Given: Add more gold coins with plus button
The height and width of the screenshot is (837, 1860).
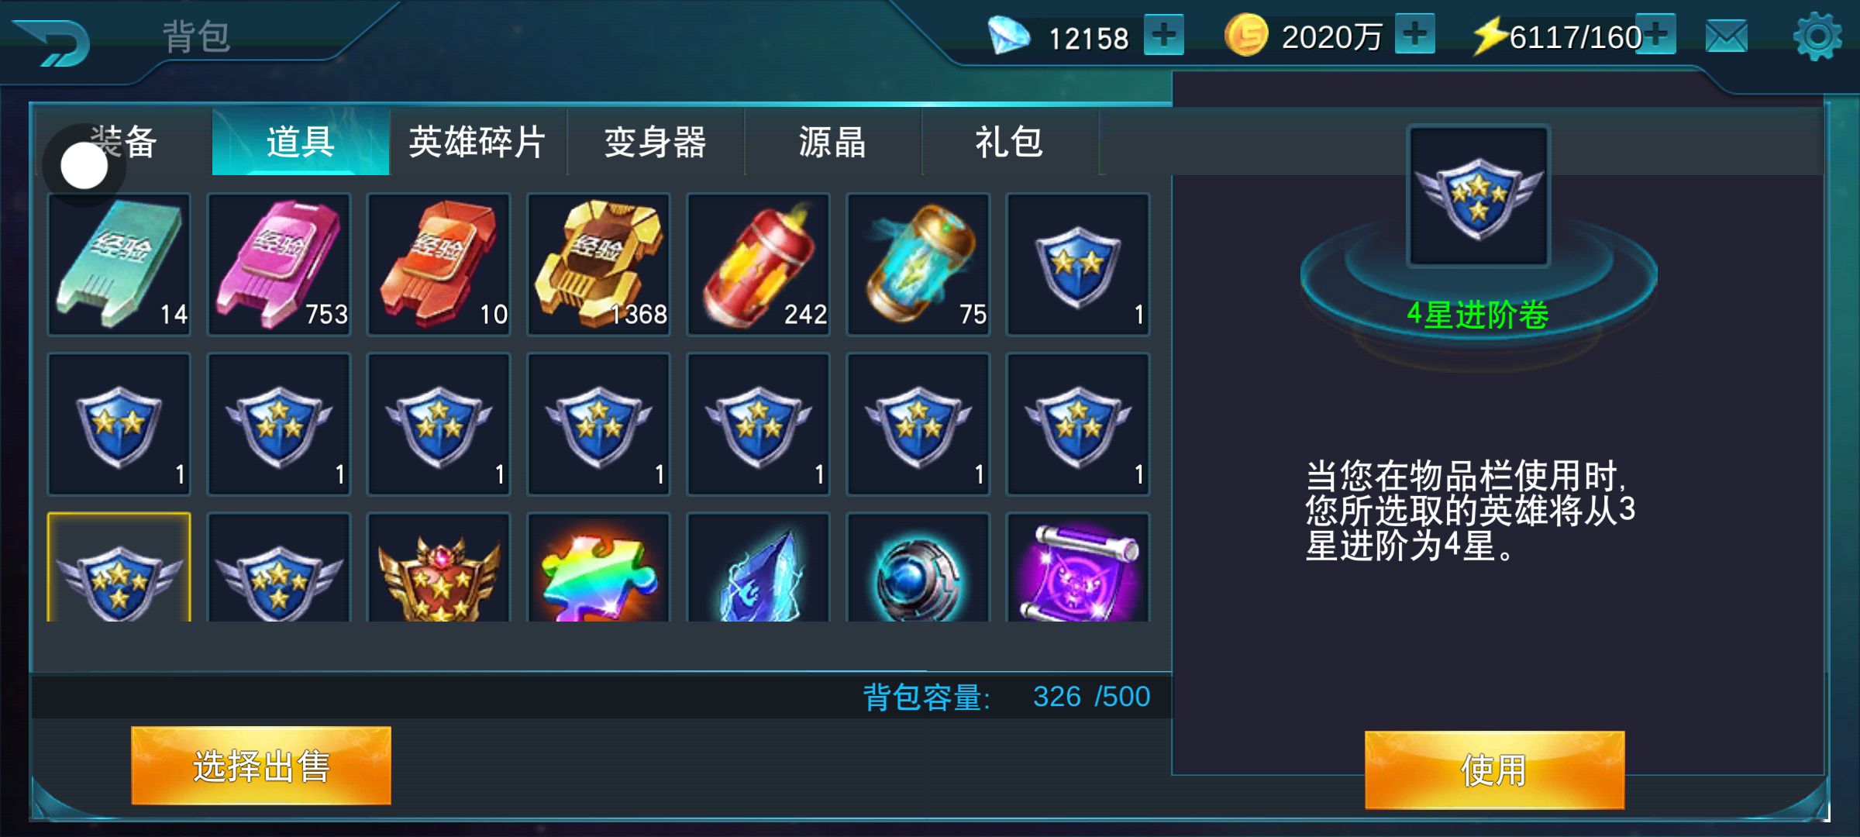Looking at the screenshot, I should tap(1415, 34).
